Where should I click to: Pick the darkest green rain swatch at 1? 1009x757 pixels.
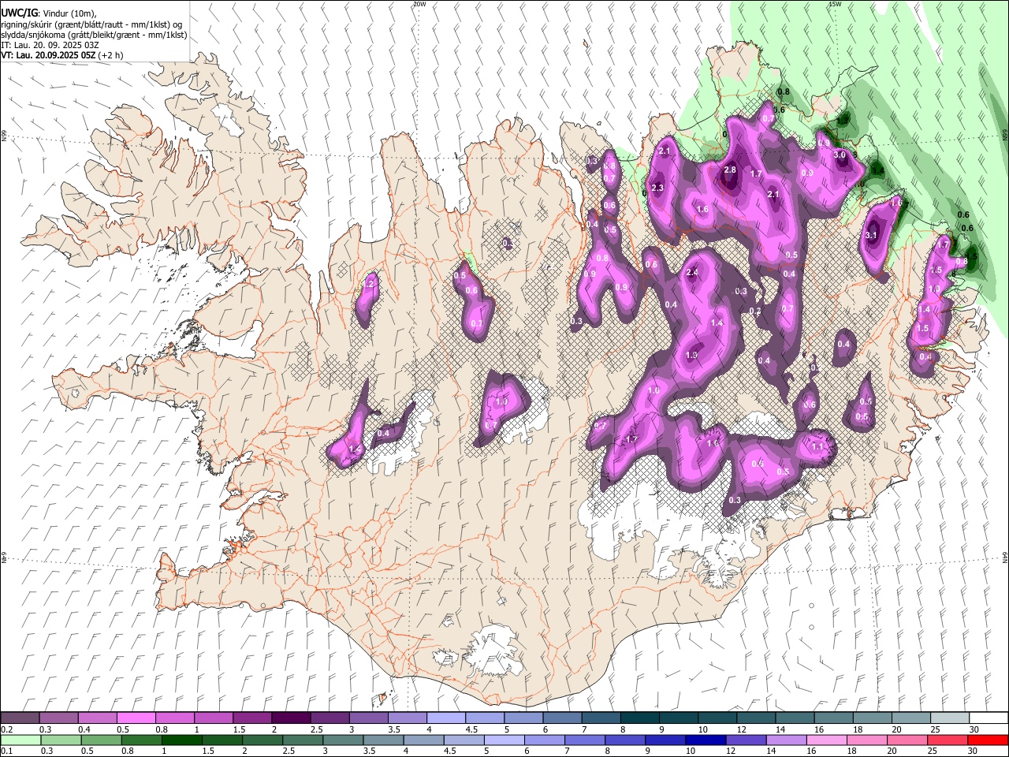pos(181,740)
